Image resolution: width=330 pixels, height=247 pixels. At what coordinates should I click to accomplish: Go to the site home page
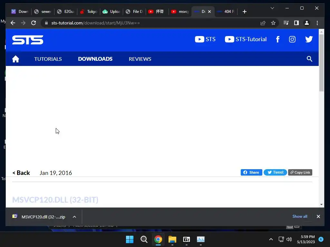click(x=15, y=59)
